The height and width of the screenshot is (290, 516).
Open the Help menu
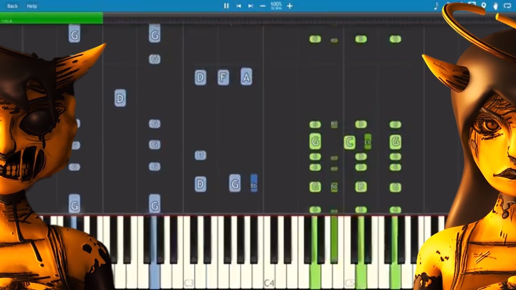(x=32, y=6)
